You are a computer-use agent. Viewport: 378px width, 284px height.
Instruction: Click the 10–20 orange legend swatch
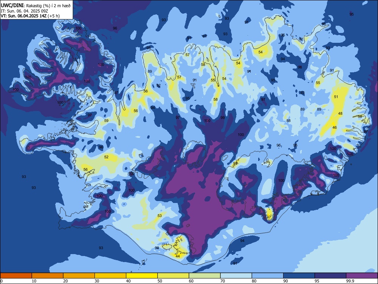pyautogui.click(x=48, y=276)
